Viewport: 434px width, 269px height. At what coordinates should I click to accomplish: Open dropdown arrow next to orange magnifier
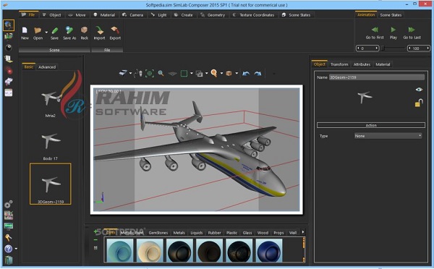221,73
